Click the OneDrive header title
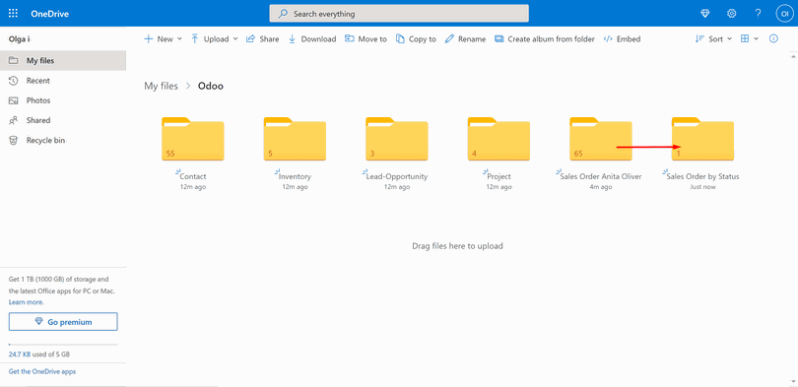The width and height of the screenshot is (798, 387). [50, 14]
